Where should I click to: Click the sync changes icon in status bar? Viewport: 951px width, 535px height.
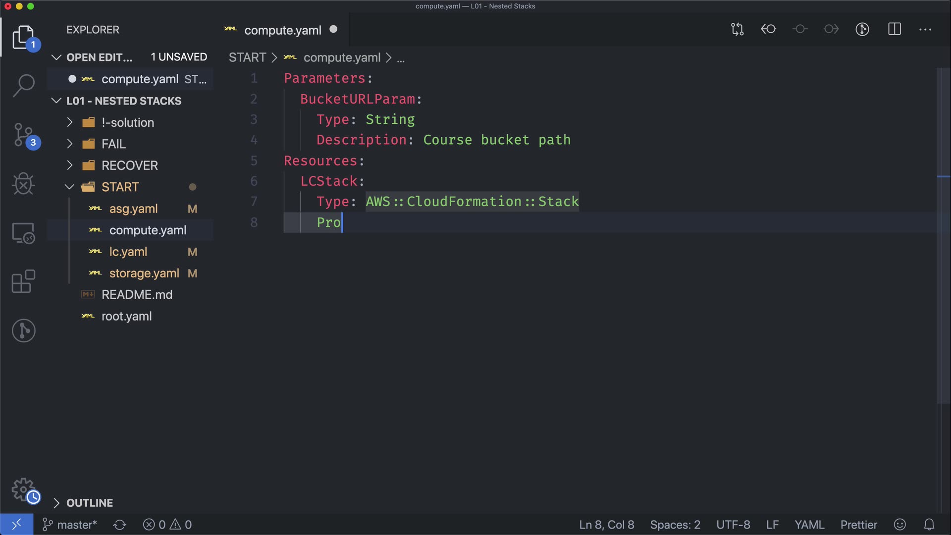[119, 525]
